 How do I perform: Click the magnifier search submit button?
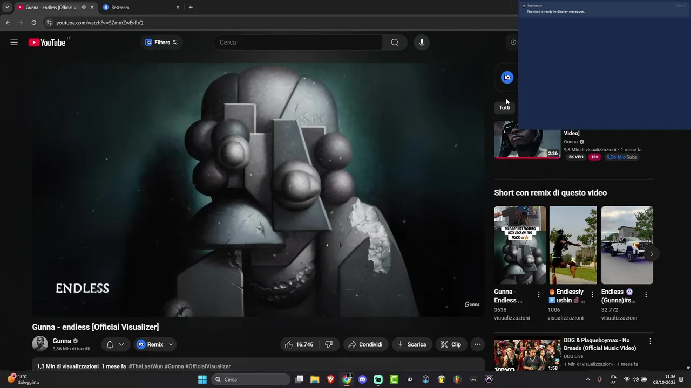coord(395,43)
